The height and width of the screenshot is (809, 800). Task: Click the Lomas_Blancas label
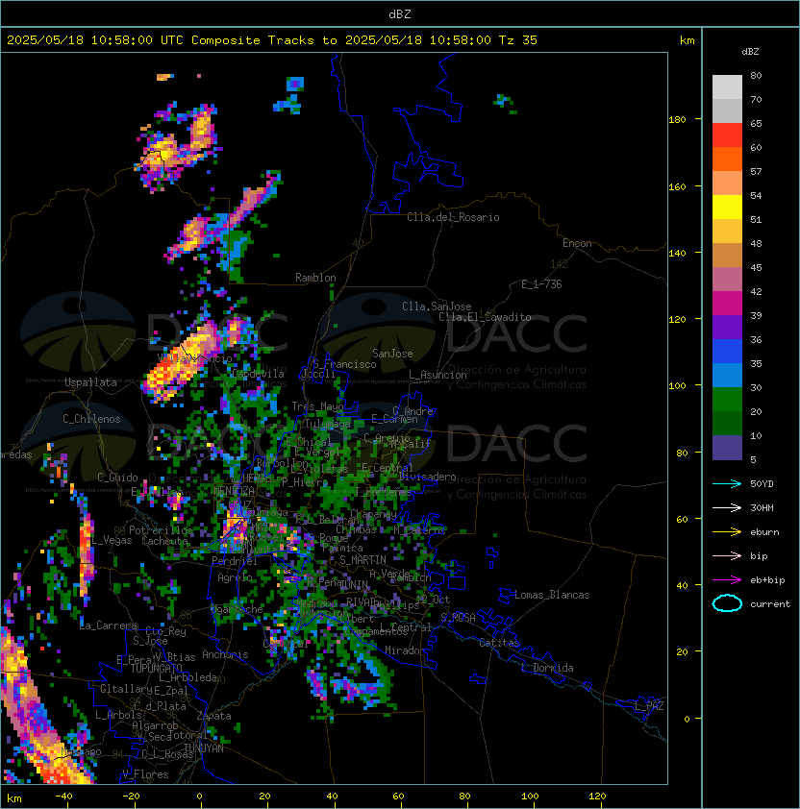(x=552, y=595)
